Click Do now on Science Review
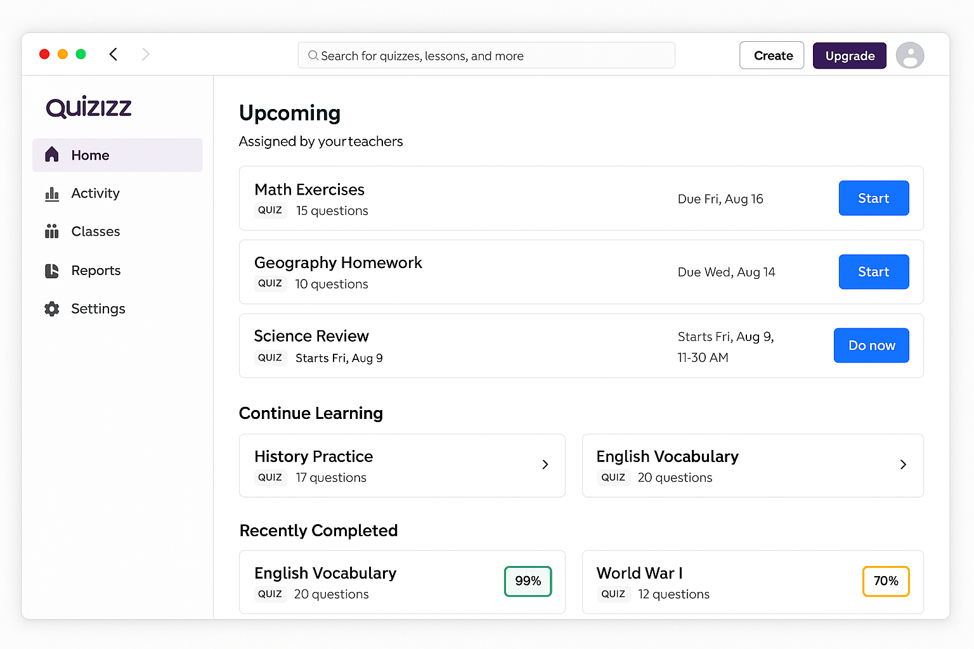 point(871,345)
